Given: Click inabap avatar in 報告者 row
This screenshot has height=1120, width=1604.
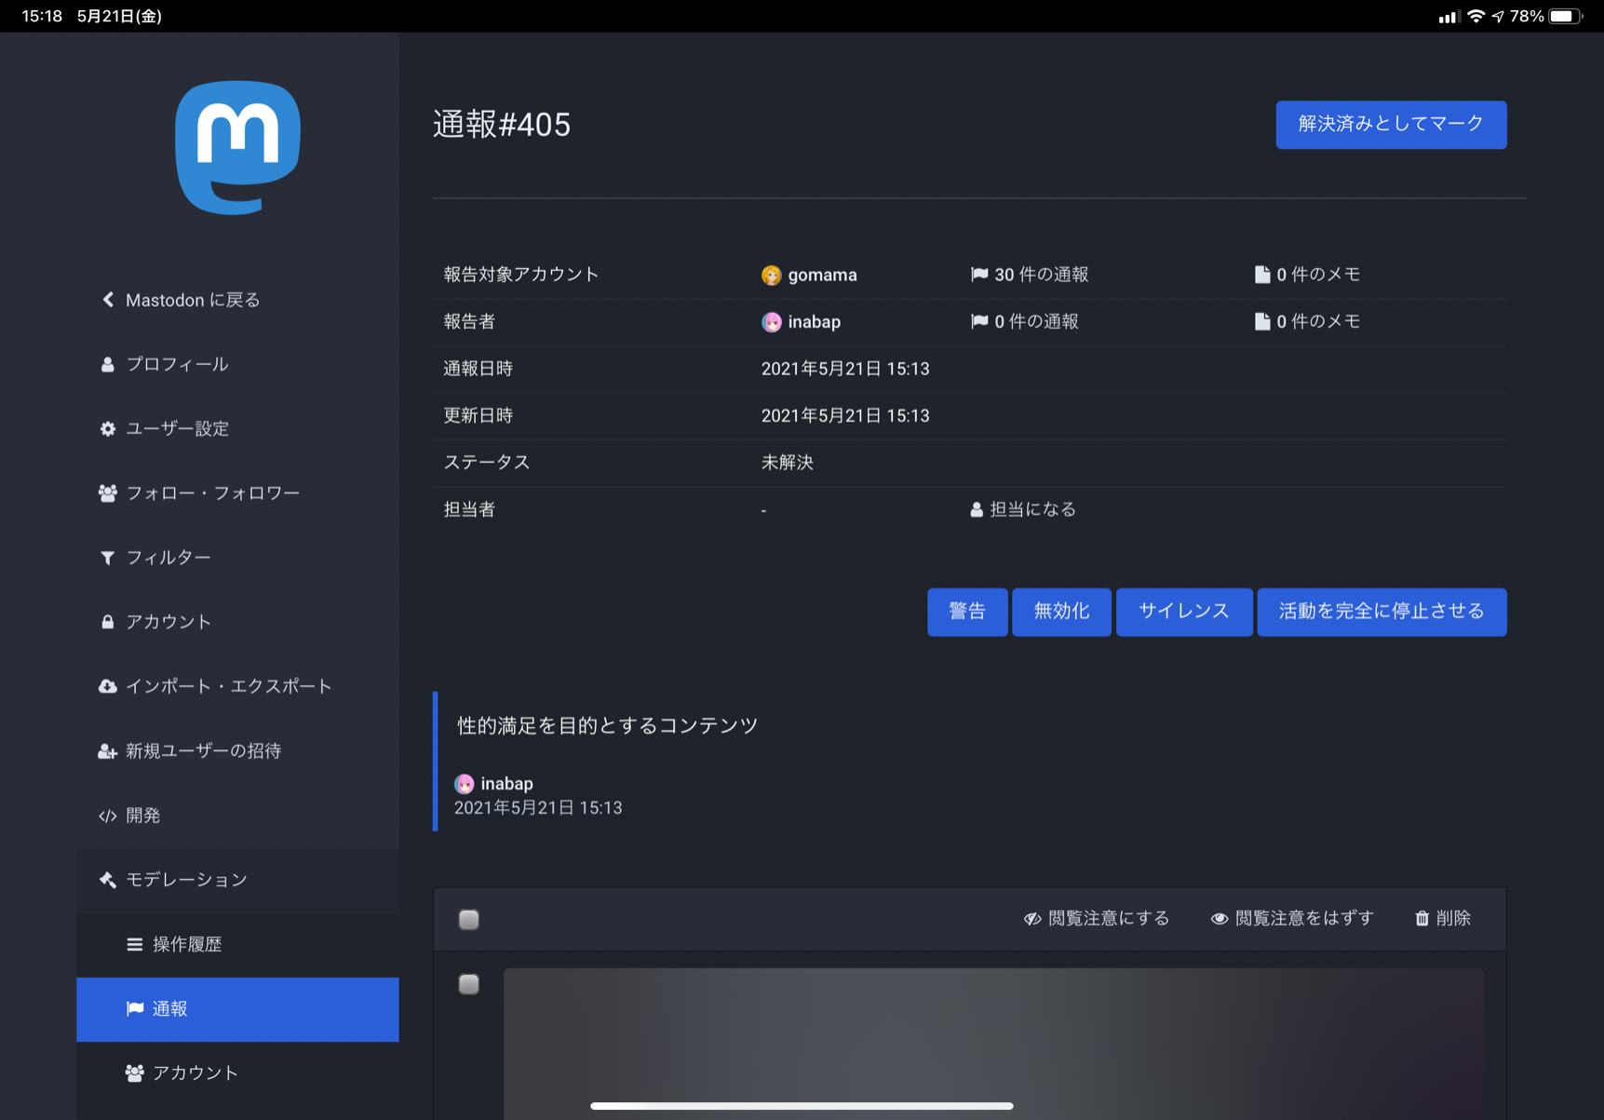Looking at the screenshot, I should point(771,321).
